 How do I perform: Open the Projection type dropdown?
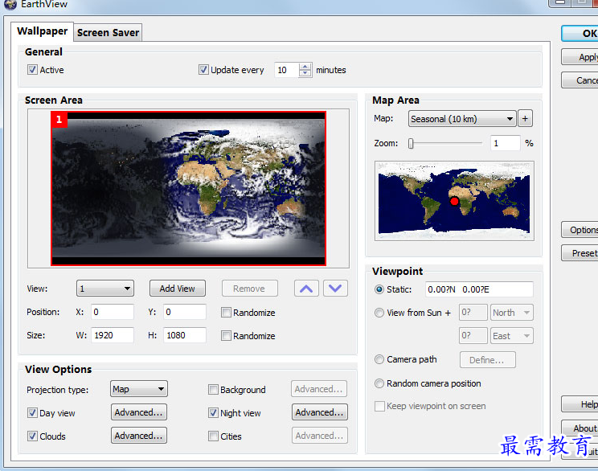point(139,389)
